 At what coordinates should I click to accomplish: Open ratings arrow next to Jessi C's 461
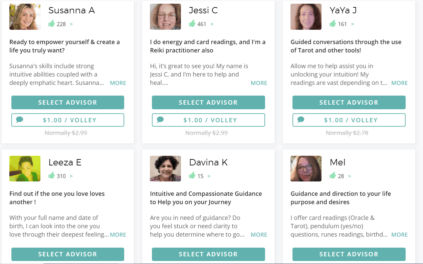[x=212, y=24]
